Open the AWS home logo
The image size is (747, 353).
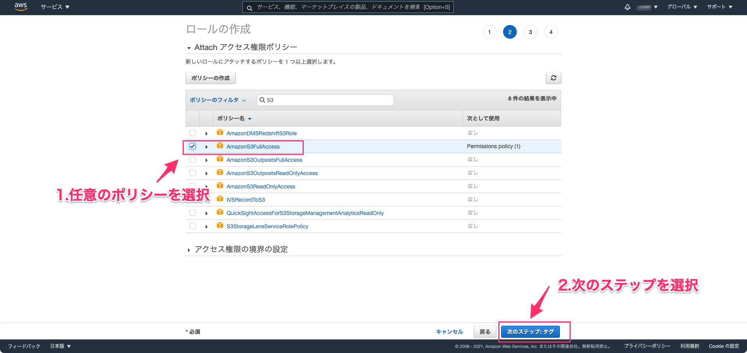[x=21, y=7]
